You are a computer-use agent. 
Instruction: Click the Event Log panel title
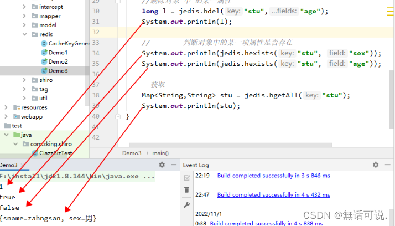[196, 165]
